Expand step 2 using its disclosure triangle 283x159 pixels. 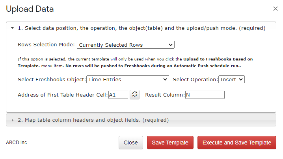point(12,120)
